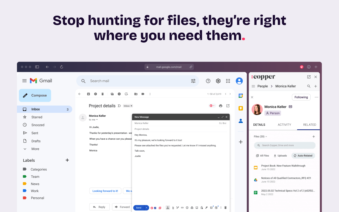
Task: Open the Work label
Action: (x=34, y=191)
